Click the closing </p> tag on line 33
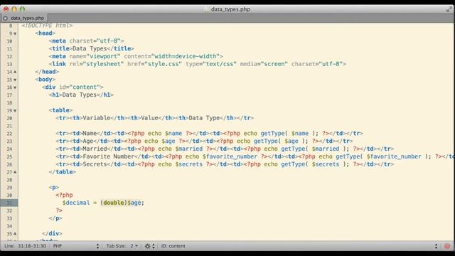The width and height of the screenshot is (455, 256). 55,218
